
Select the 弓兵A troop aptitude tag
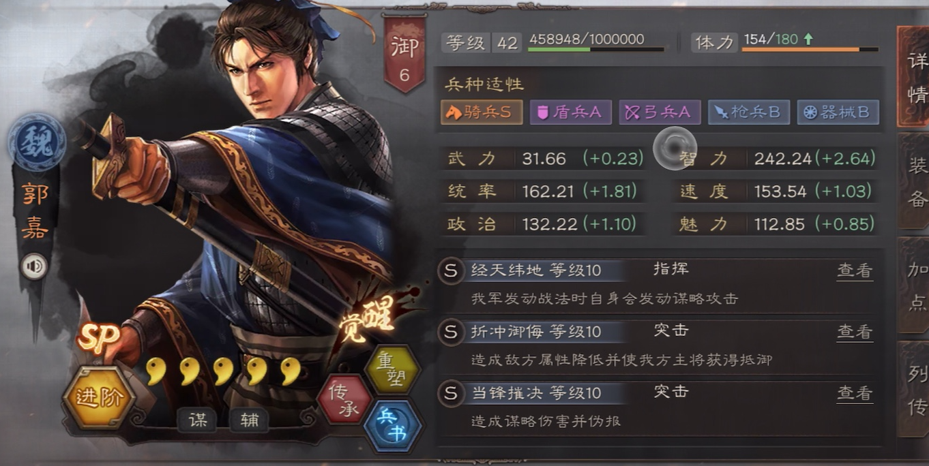pyautogui.click(x=660, y=112)
